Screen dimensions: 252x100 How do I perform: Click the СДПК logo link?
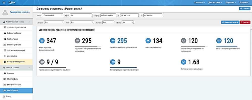[x=12, y=3]
